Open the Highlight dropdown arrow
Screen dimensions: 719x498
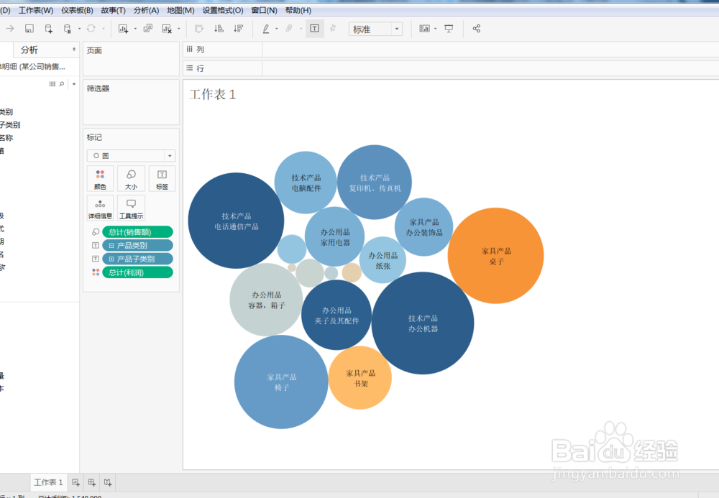click(277, 29)
